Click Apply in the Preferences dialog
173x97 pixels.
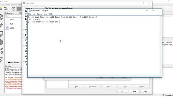tap(145, 92)
